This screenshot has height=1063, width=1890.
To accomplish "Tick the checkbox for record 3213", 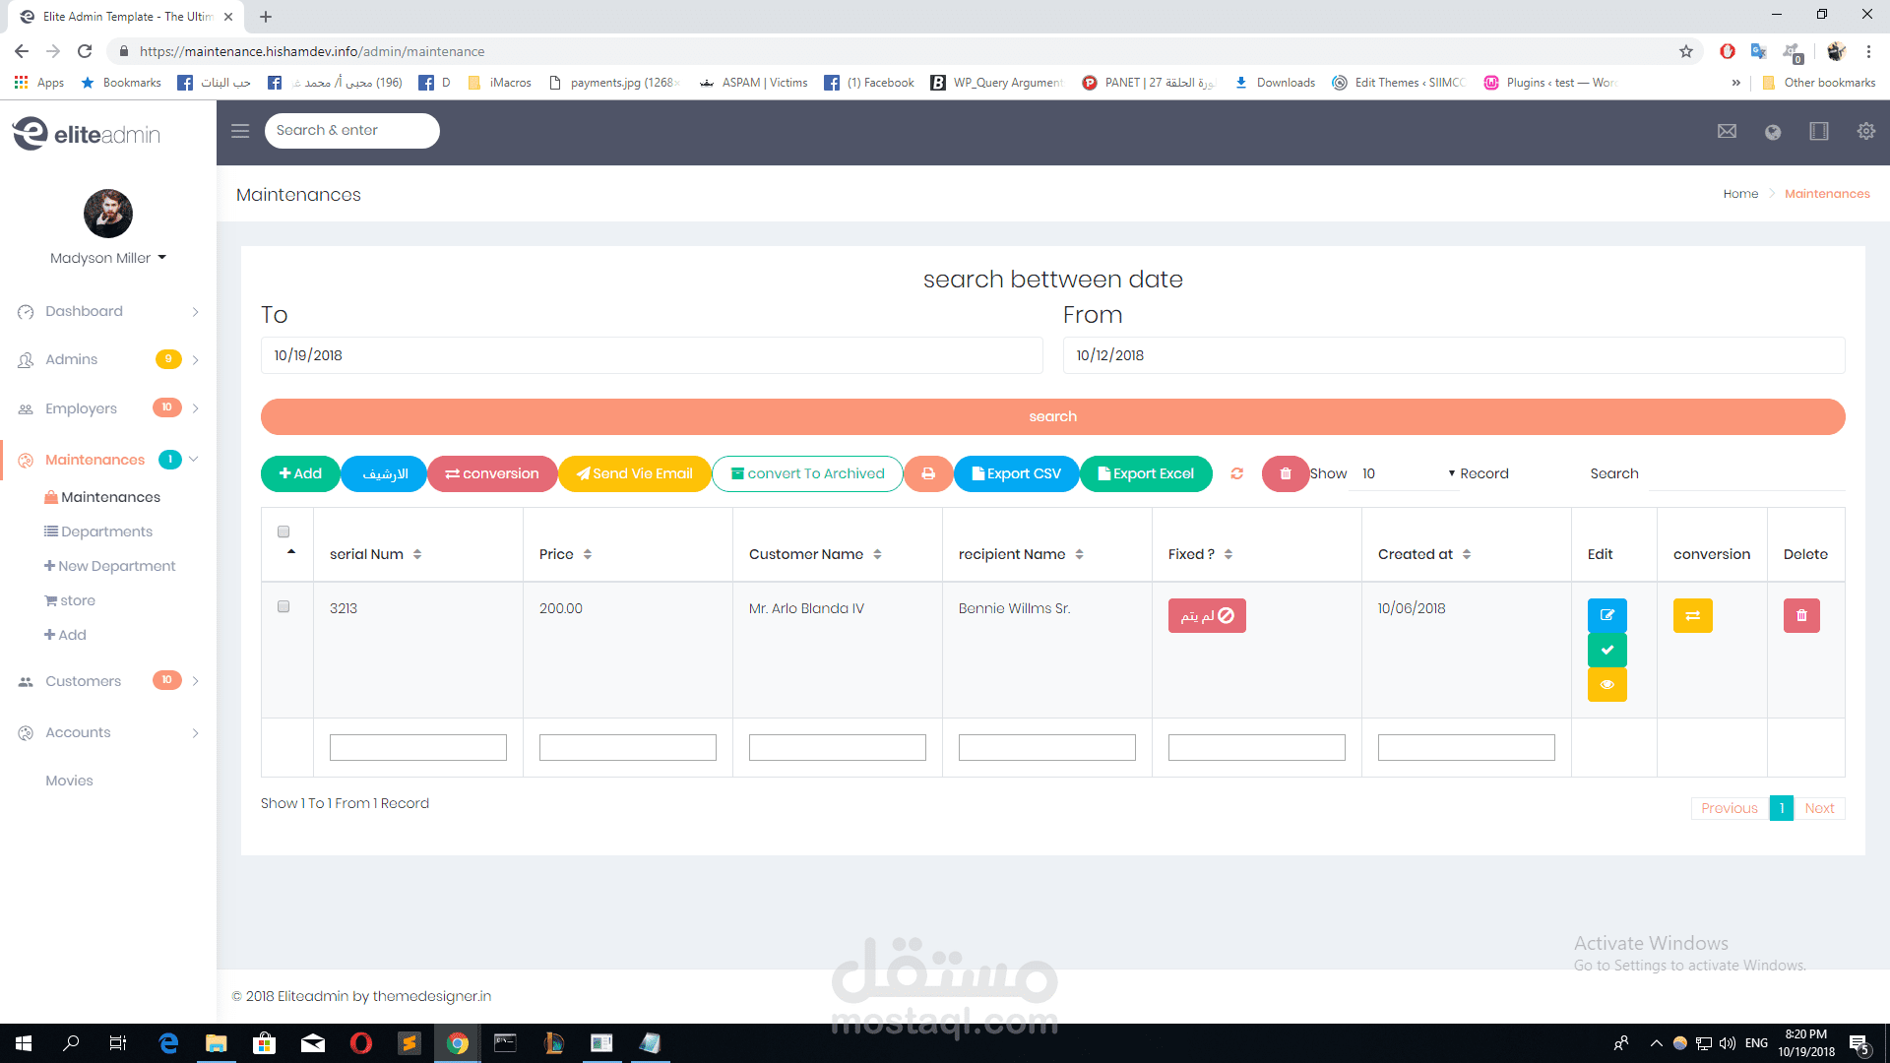I will (283, 606).
